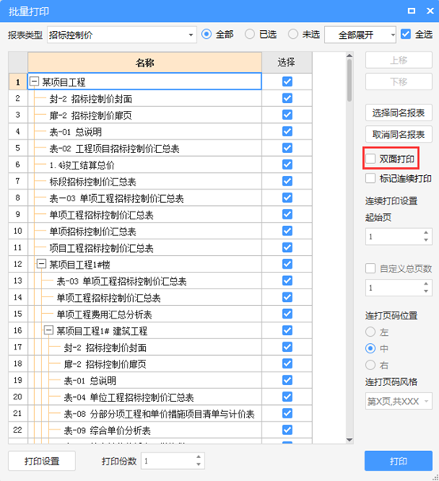Select the 未选 radio button
The image size is (439, 481).
(293, 34)
